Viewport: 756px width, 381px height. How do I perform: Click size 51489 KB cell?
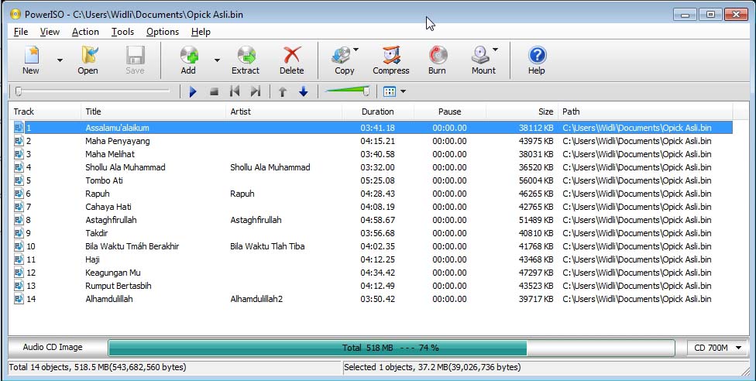tap(536, 220)
